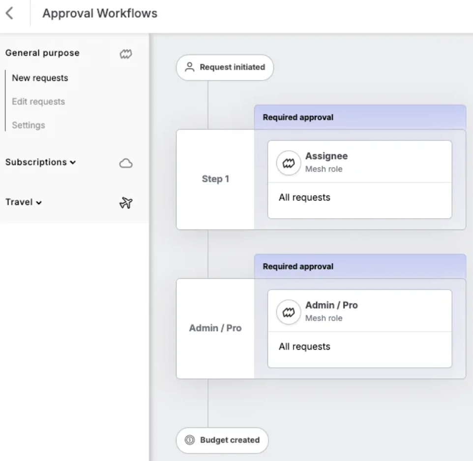473x461 pixels.
Task: Click the second Required approval header
Action: click(360, 266)
